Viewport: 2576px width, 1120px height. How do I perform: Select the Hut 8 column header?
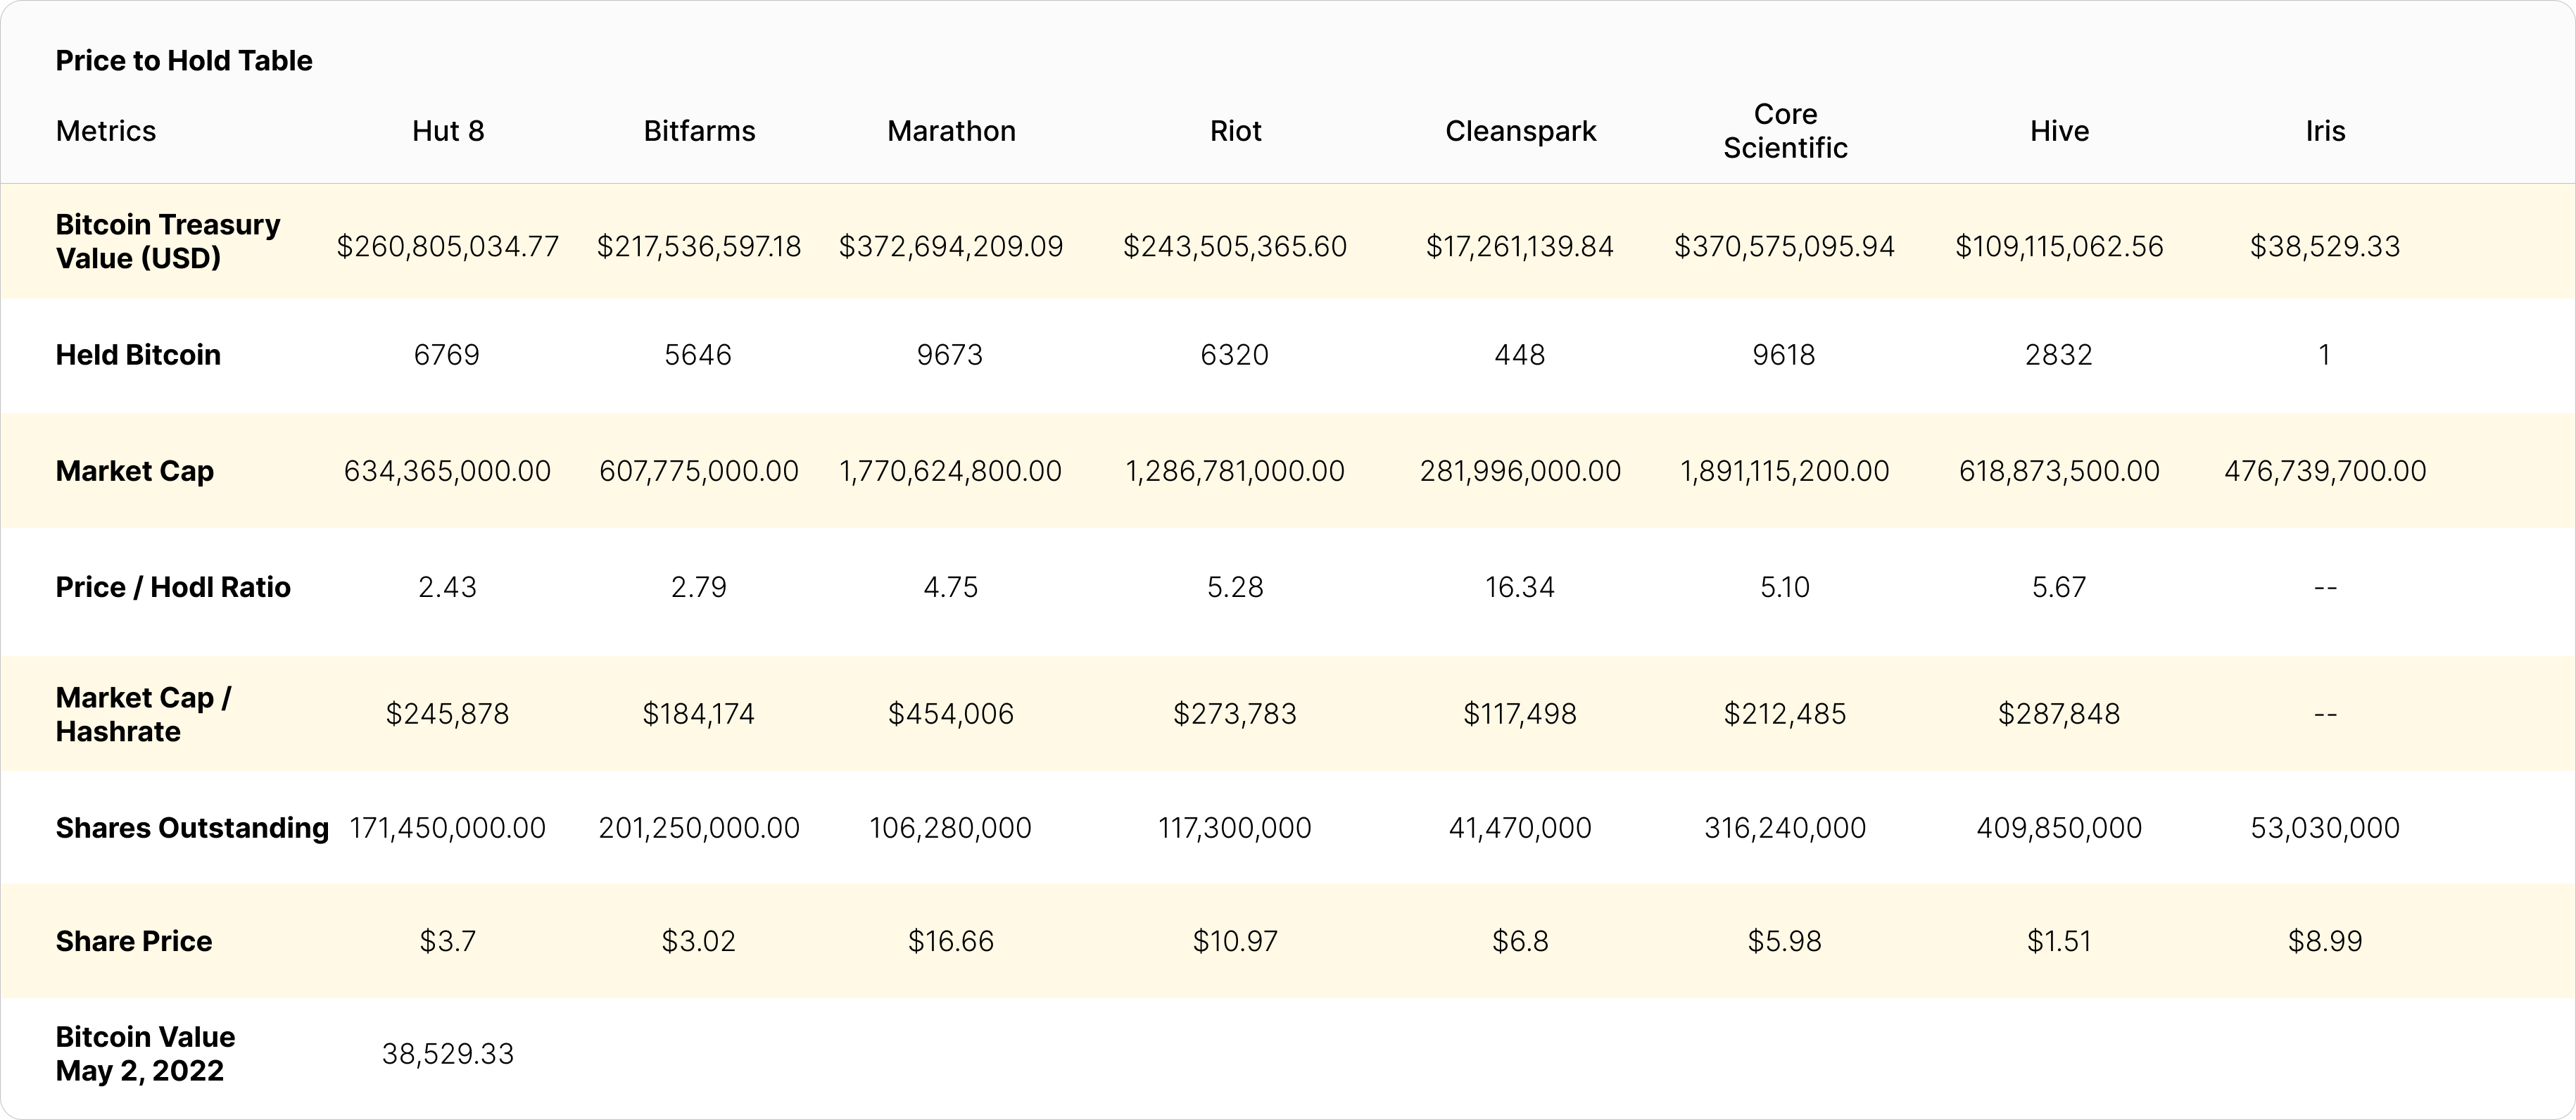tap(448, 131)
